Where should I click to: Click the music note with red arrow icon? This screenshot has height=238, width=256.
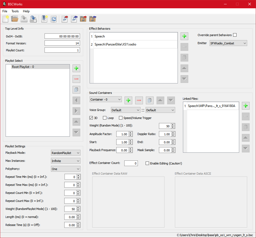pyautogui.click(x=65, y=19)
